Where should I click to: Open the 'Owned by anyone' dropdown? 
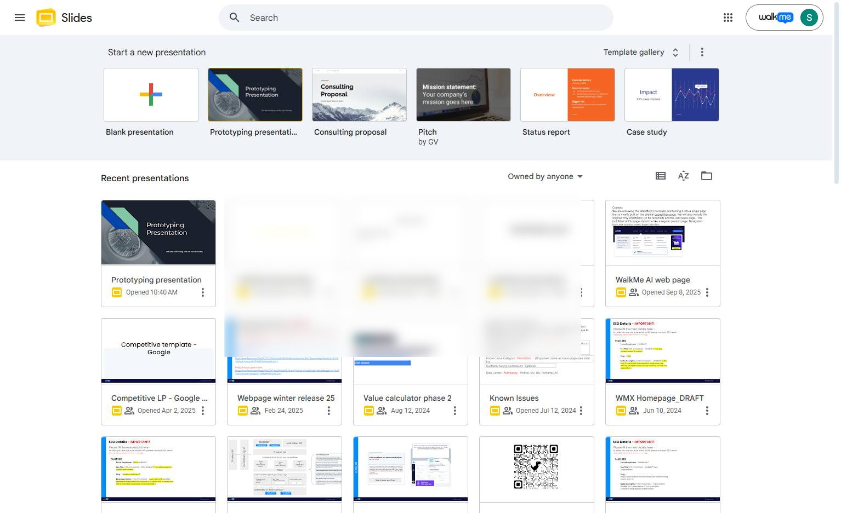[x=545, y=176]
